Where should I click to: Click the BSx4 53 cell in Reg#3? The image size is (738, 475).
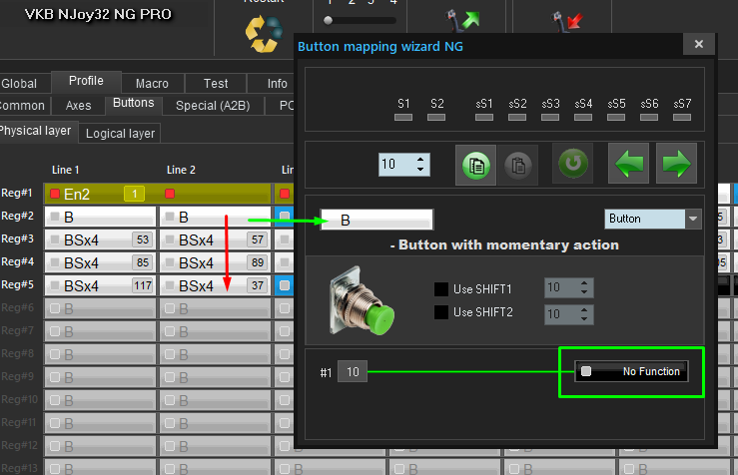[100, 239]
